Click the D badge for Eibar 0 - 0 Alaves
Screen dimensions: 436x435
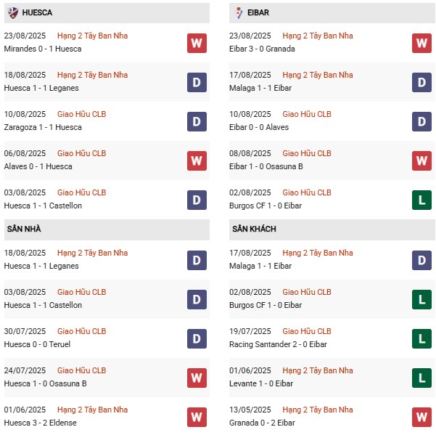421,121
